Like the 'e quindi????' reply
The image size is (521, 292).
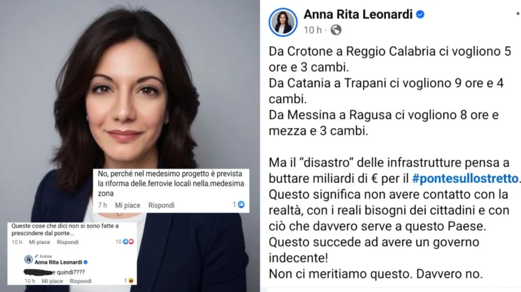52,281
